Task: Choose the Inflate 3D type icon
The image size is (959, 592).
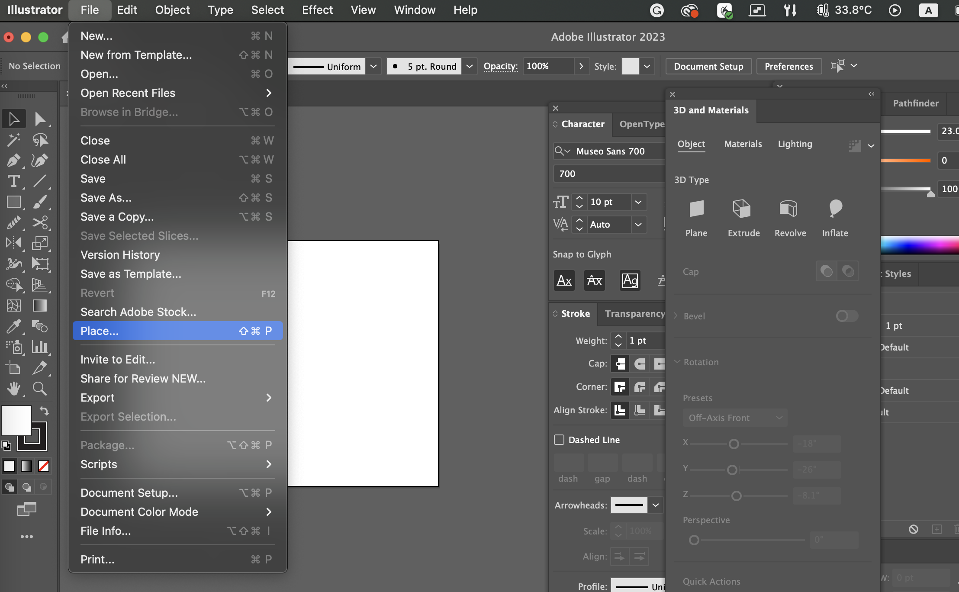Action: [x=835, y=209]
